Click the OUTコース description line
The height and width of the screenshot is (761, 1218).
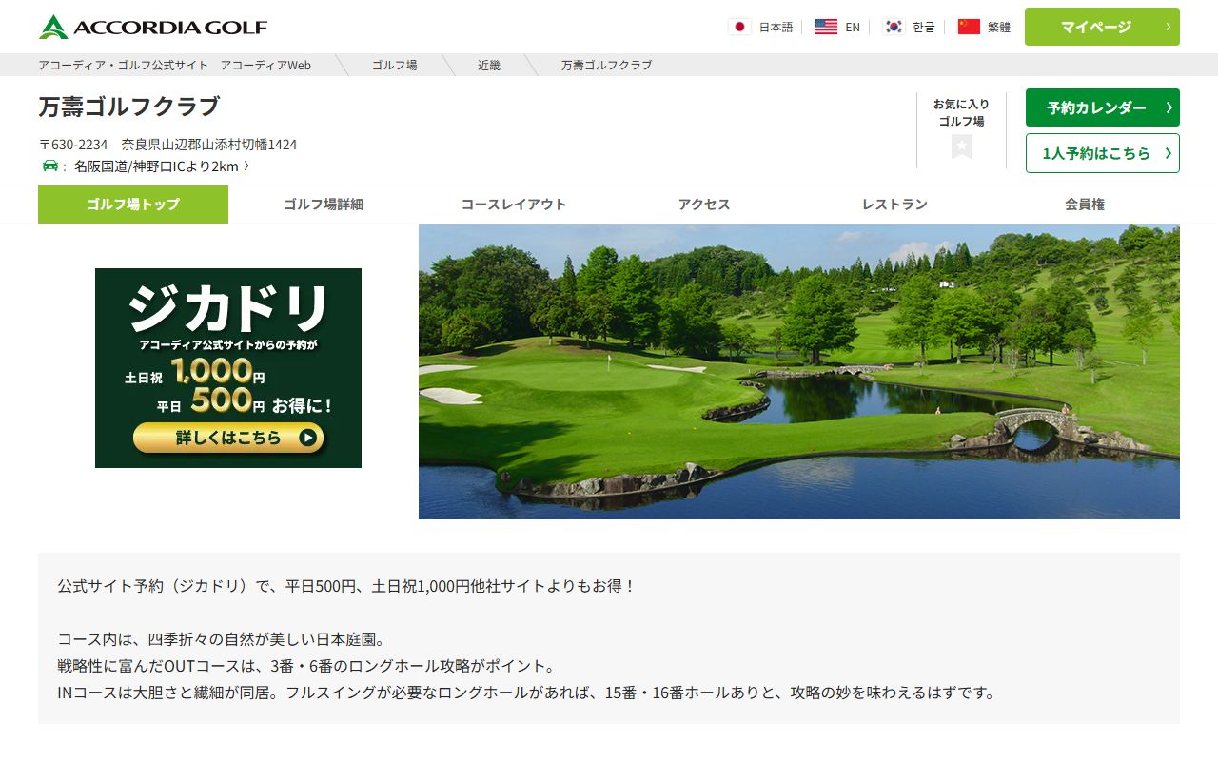(306, 666)
